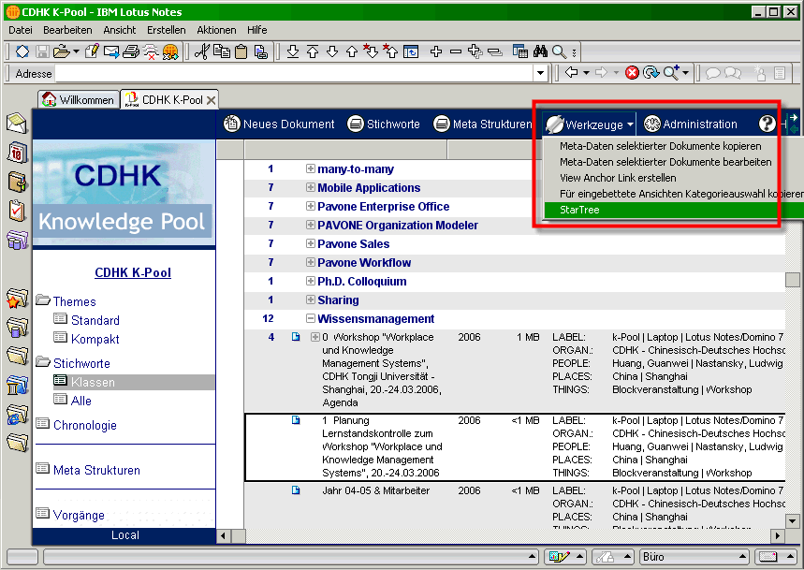Click the CDHK K-Pool link in navigator
Image resolution: width=804 pixels, height=570 pixels.
click(133, 272)
